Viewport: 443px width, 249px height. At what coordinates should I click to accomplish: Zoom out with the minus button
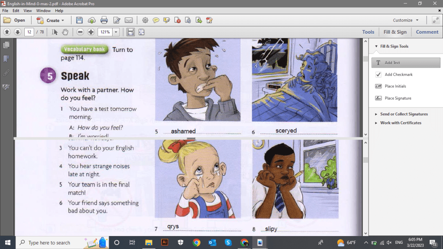(80, 32)
